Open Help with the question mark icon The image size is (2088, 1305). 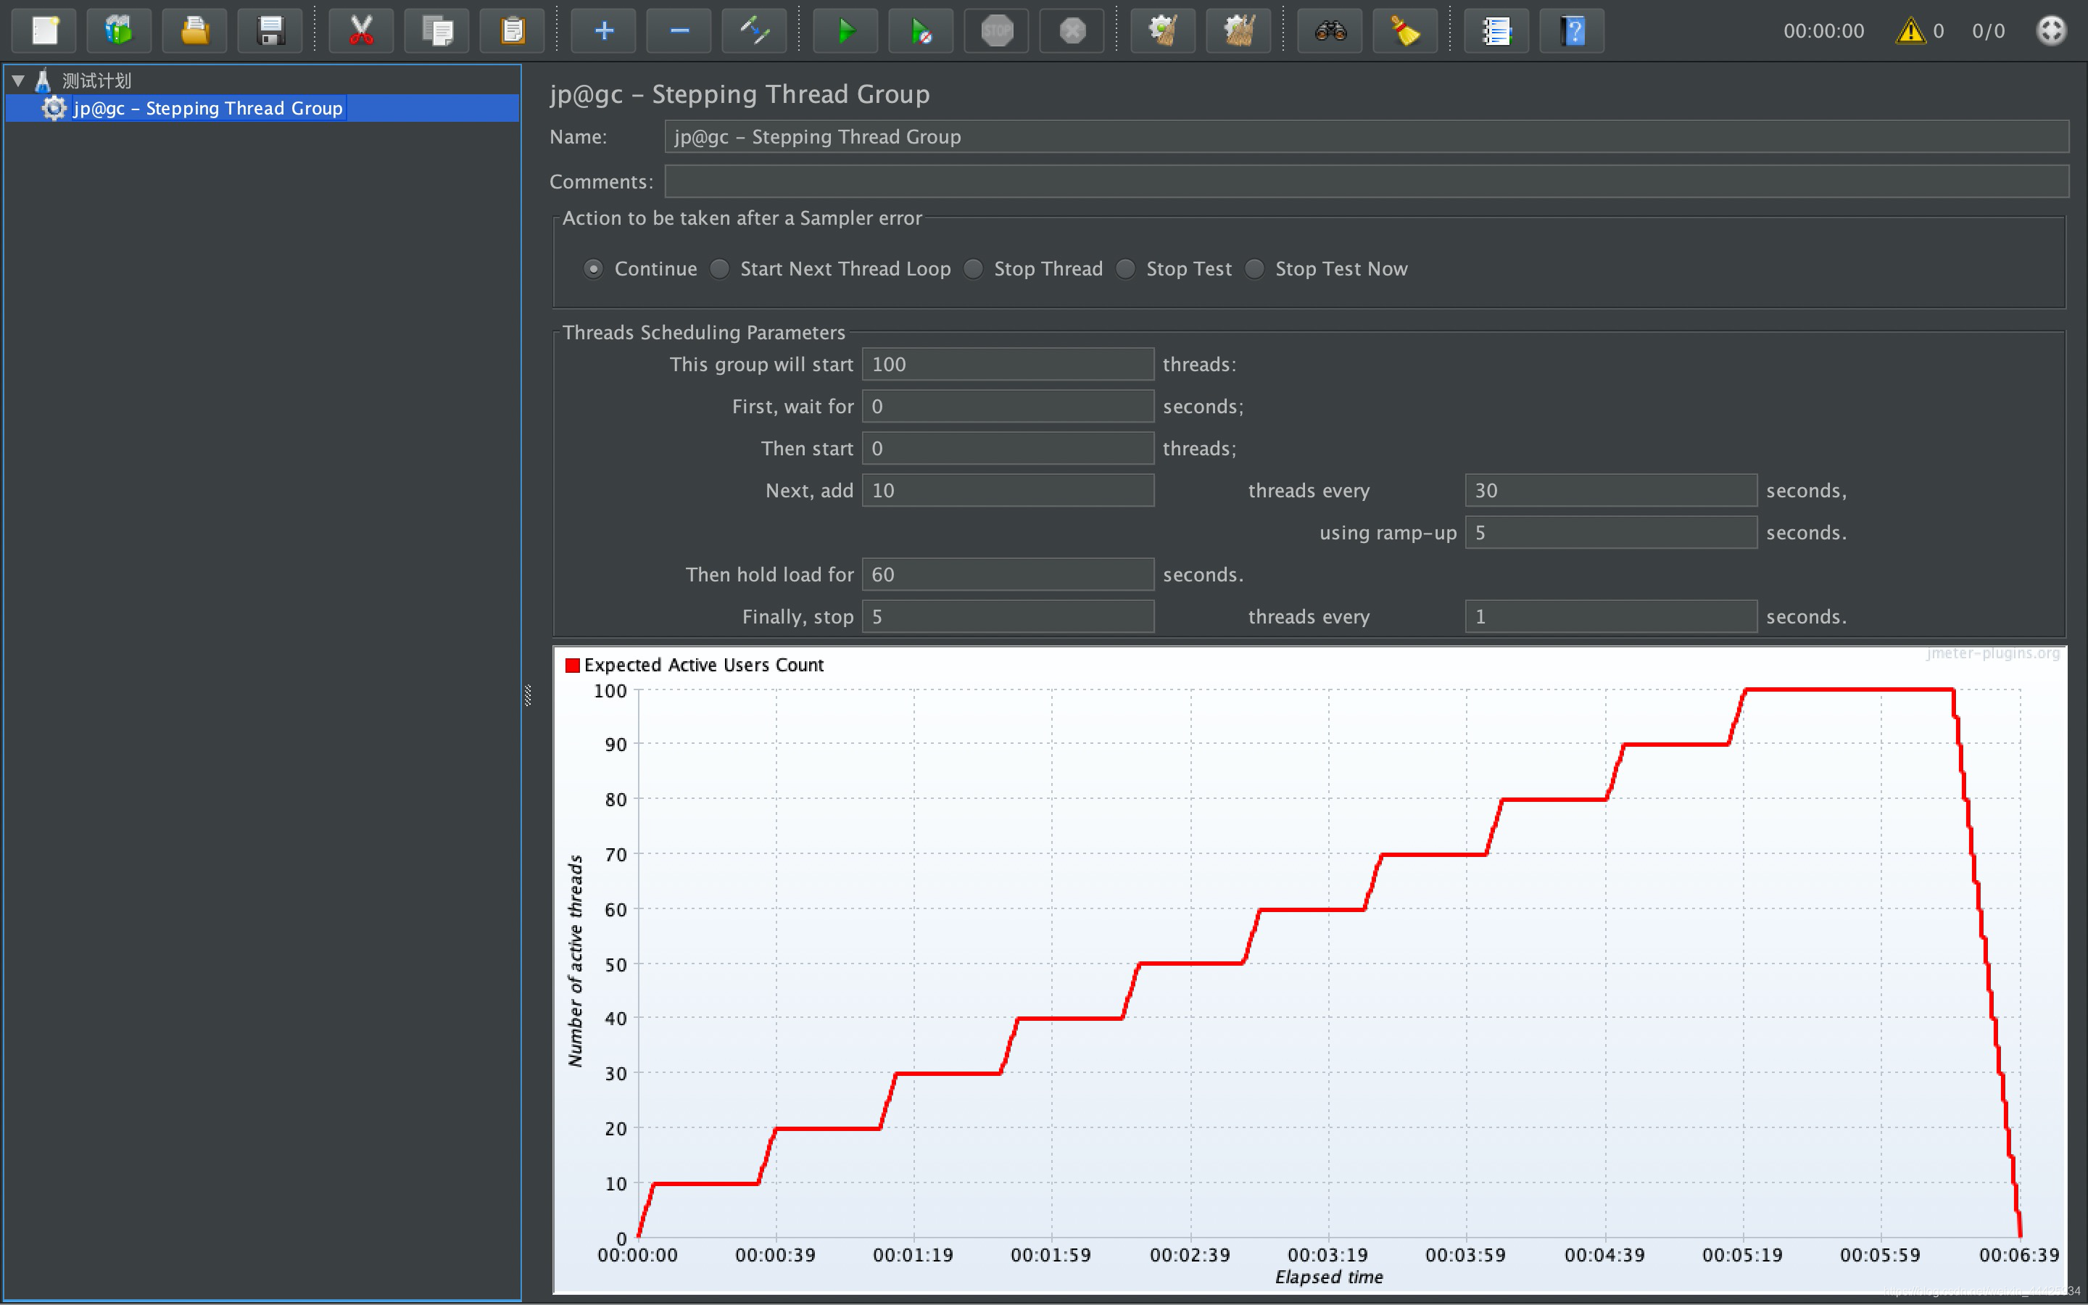tap(1572, 31)
